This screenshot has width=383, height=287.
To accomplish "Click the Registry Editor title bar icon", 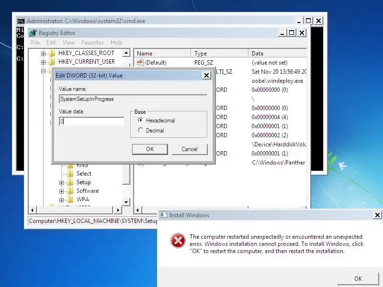I will (x=33, y=33).
